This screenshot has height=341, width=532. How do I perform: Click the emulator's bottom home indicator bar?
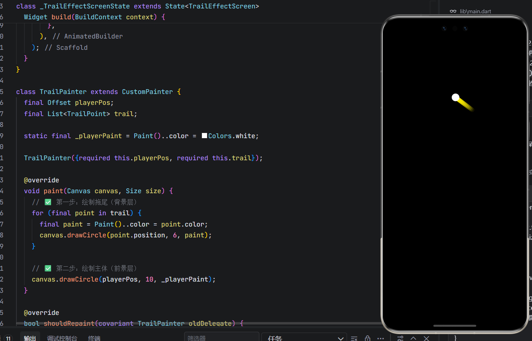coord(455,326)
